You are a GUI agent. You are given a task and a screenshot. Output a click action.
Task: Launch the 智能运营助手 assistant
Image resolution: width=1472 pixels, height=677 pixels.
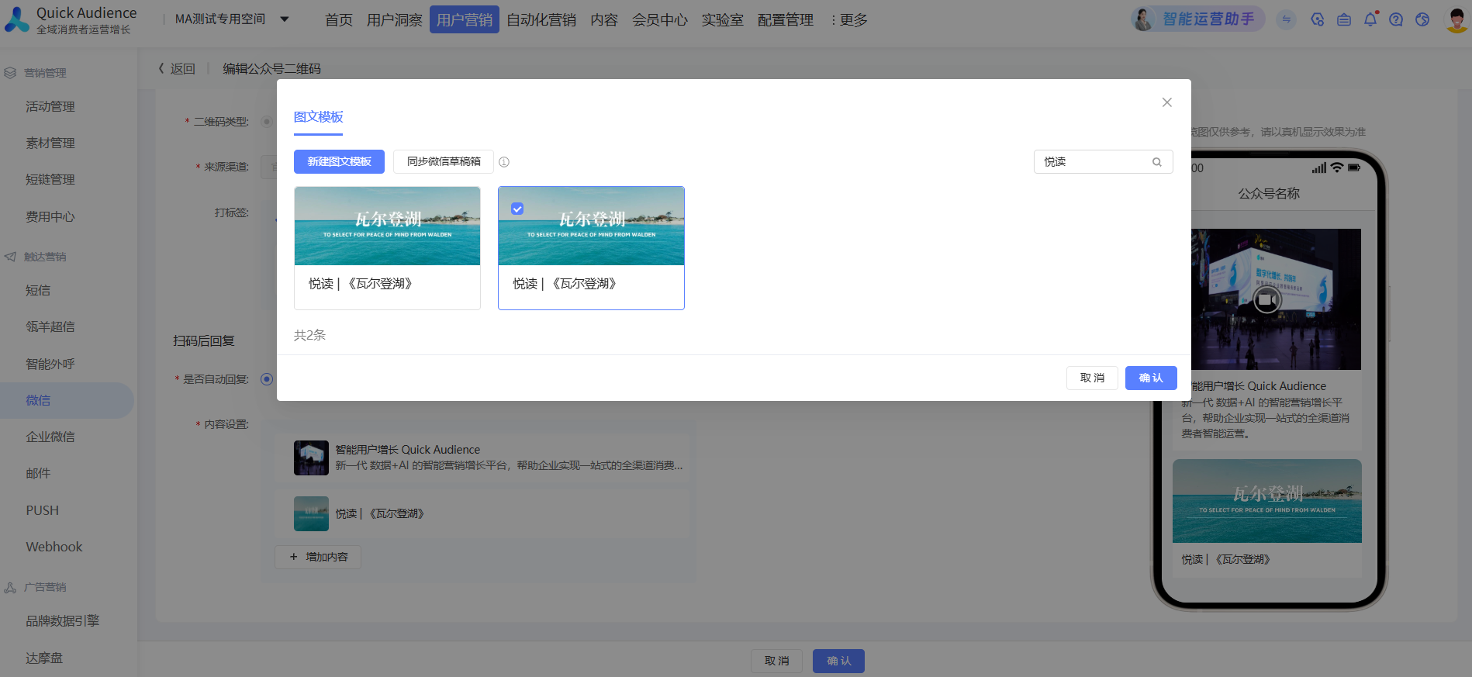(x=1197, y=19)
